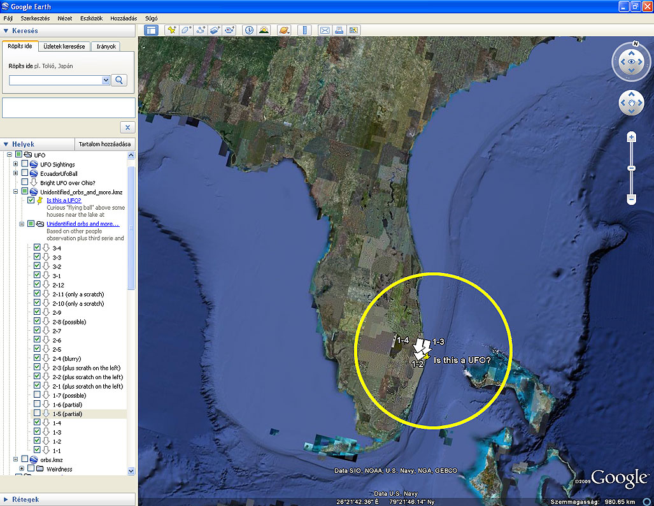Focus the fly-to search input field
This screenshot has width=654, height=506.
(56, 80)
